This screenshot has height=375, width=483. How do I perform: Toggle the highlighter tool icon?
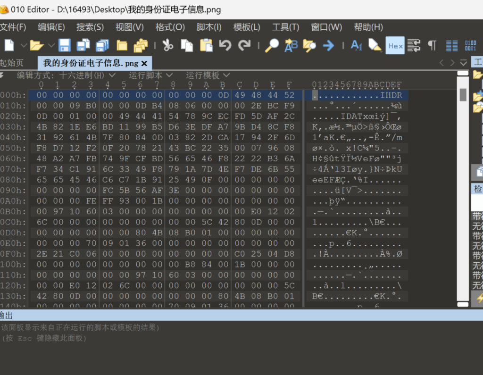(x=375, y=45)
